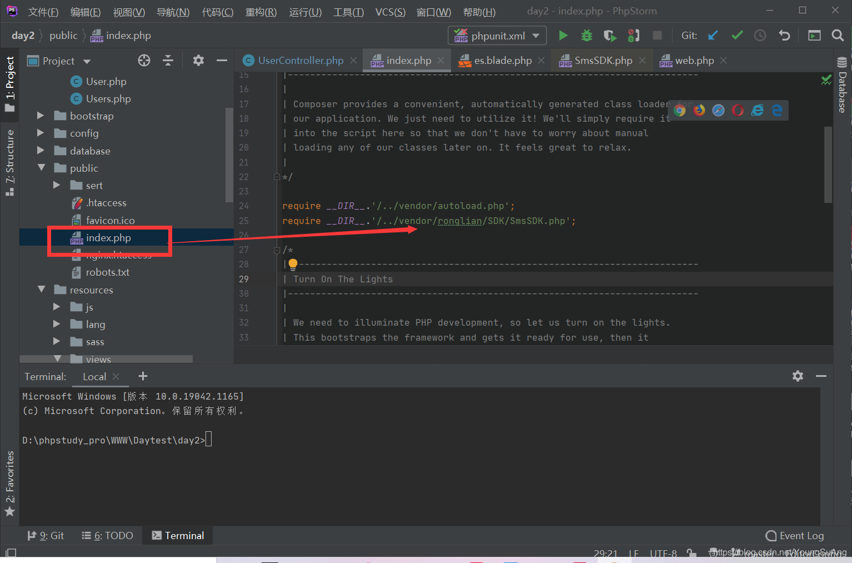This screenshot has height=563, width=852.
Task: Expand the database folder
Action: click(x=41, y=151)
